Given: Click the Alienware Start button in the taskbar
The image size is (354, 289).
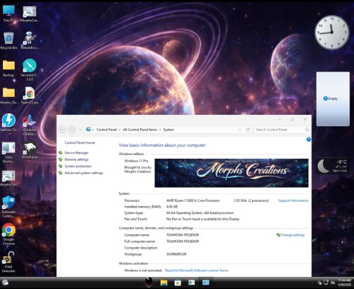Looking at the screenshot, I should tap(149, 282).
